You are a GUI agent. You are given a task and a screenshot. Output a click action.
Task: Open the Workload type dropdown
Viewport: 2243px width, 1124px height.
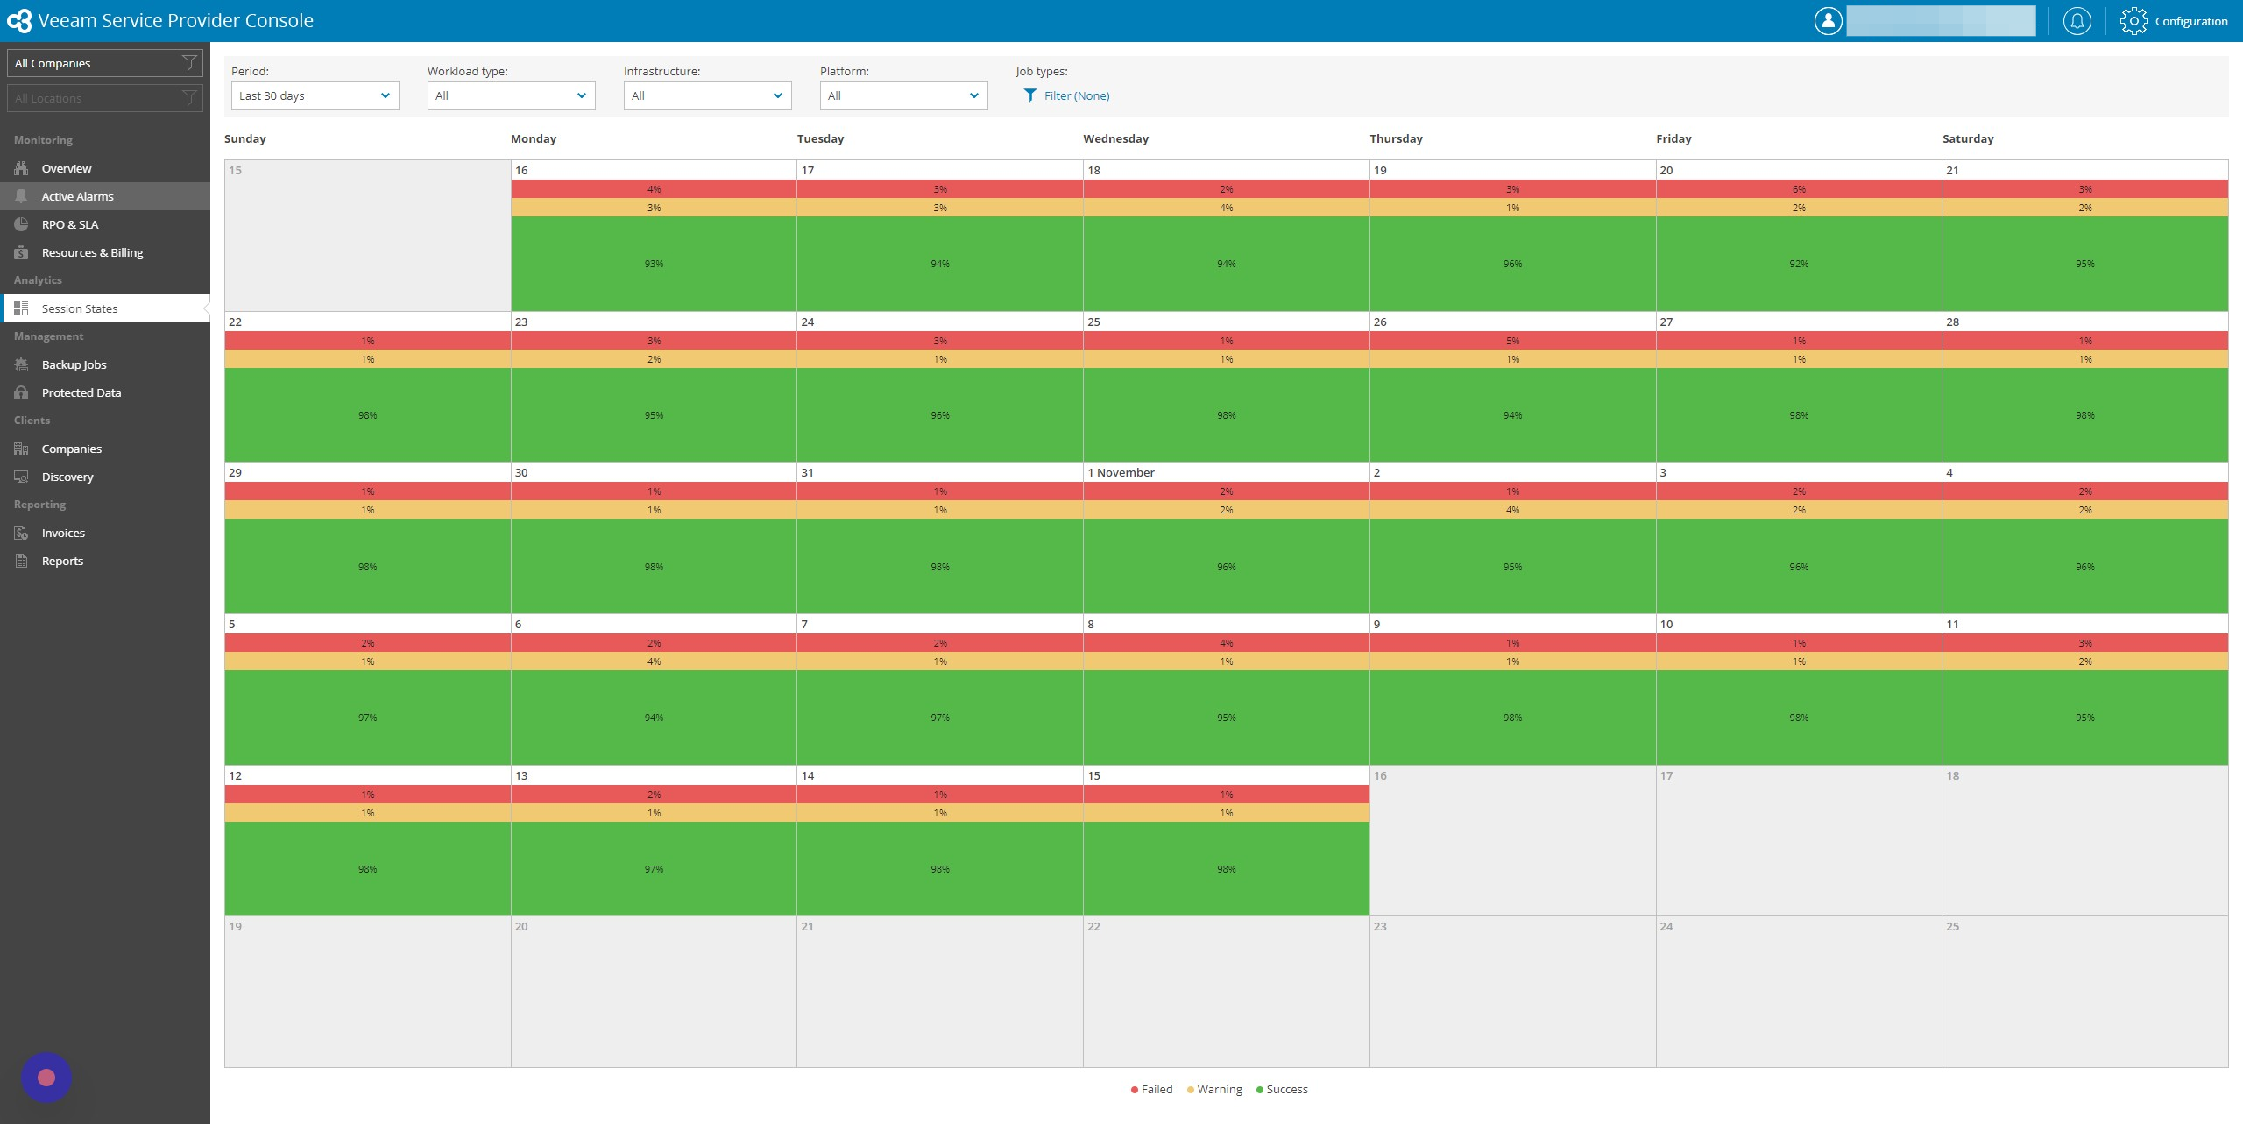[x=511, y=95]
